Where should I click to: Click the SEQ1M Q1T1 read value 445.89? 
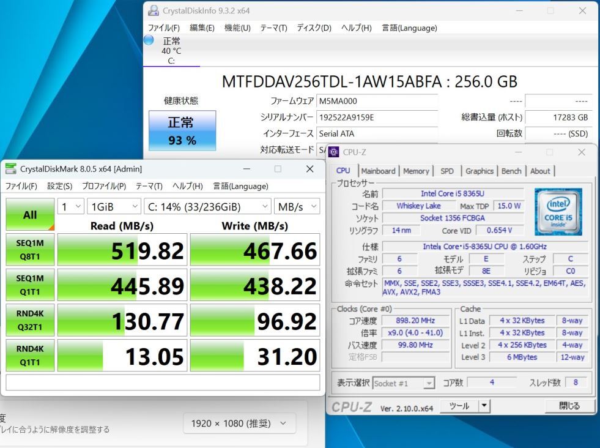[x=122, y=285]
